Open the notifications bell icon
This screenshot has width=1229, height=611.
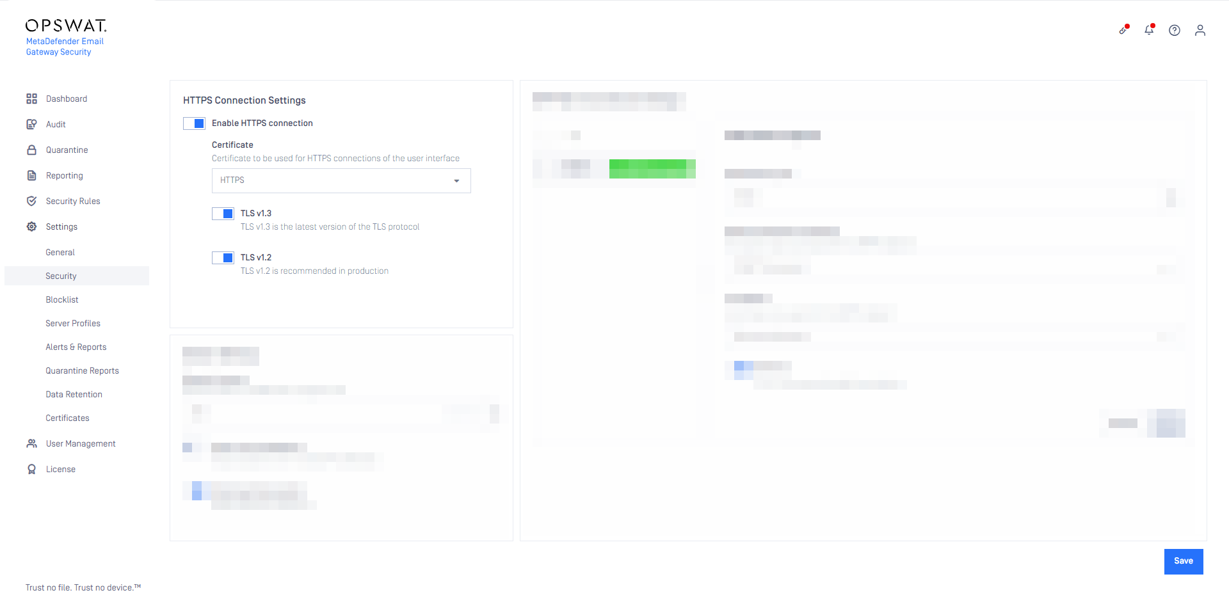[x=1149, y=29]
